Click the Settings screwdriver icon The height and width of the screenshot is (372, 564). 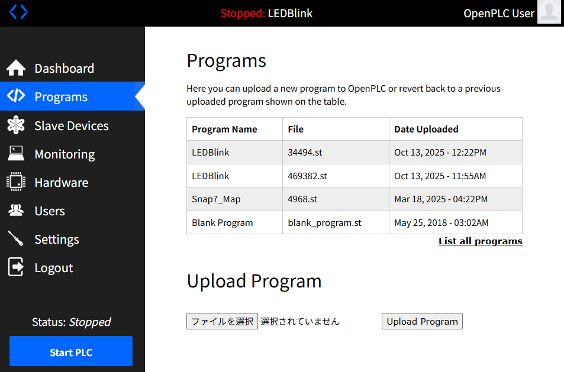coord(16,239)
